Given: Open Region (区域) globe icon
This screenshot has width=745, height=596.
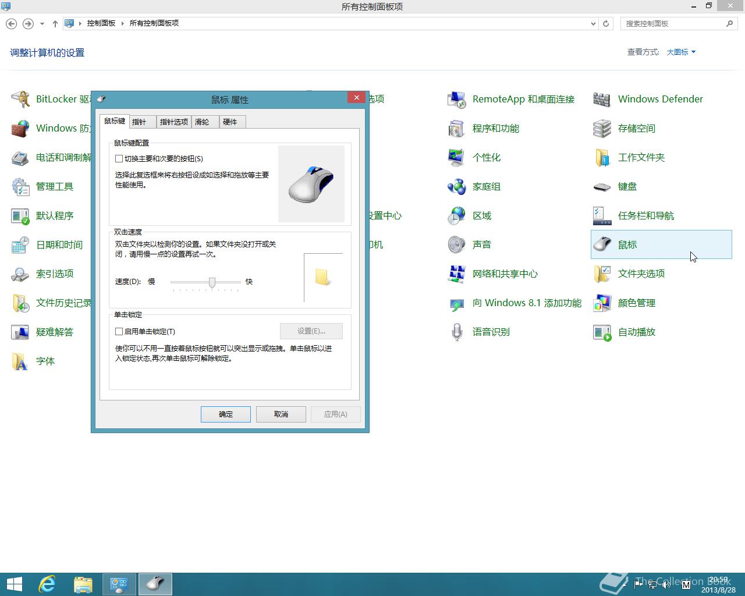Looking at the screenshot, I should pos(457,215).
